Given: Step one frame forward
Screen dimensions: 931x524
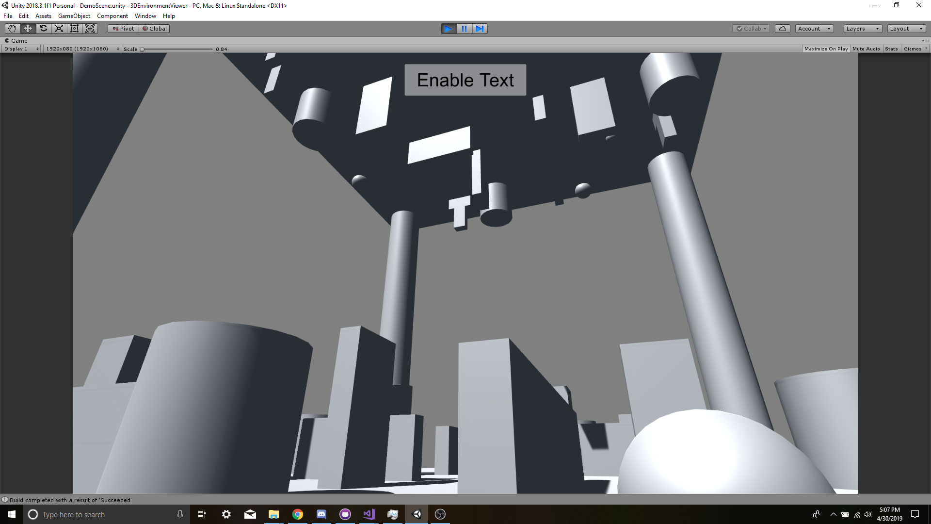Looking at the screenshot, I should pyautogui.click(x=480, y=29).
